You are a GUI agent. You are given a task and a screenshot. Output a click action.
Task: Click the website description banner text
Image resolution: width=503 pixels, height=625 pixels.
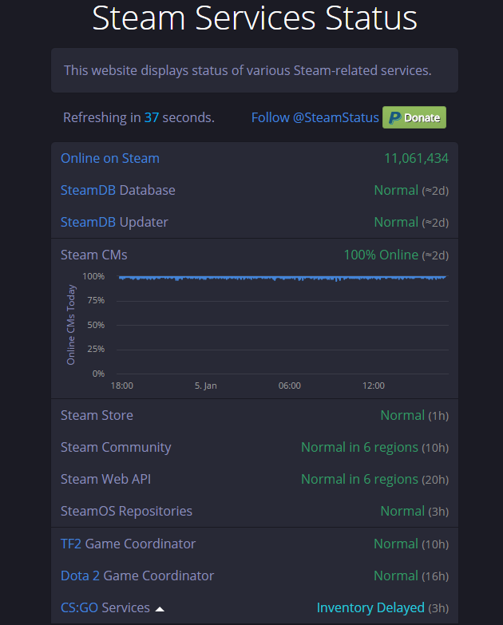(x=248, y=70)
